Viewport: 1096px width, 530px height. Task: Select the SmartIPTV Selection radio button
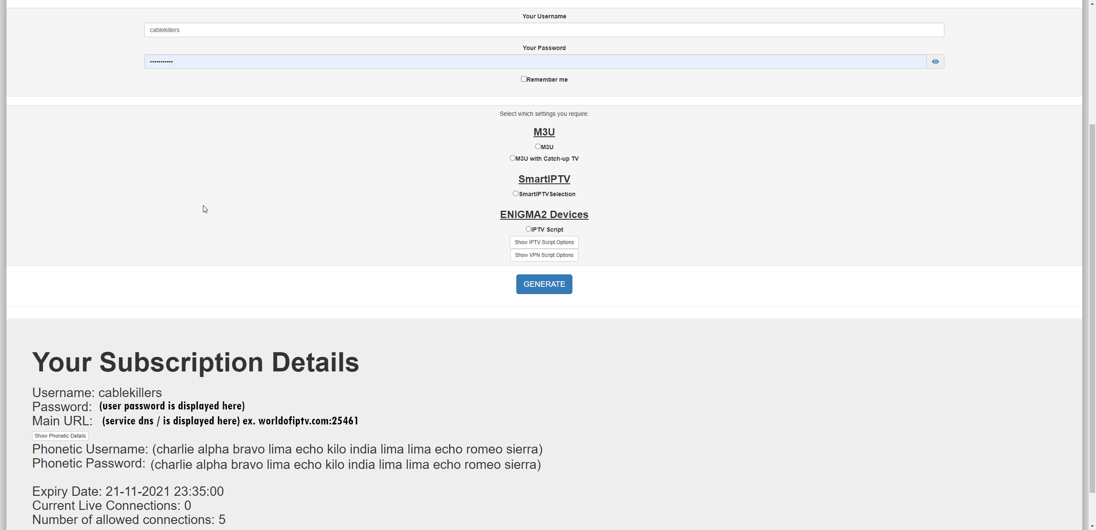[515, 194]
